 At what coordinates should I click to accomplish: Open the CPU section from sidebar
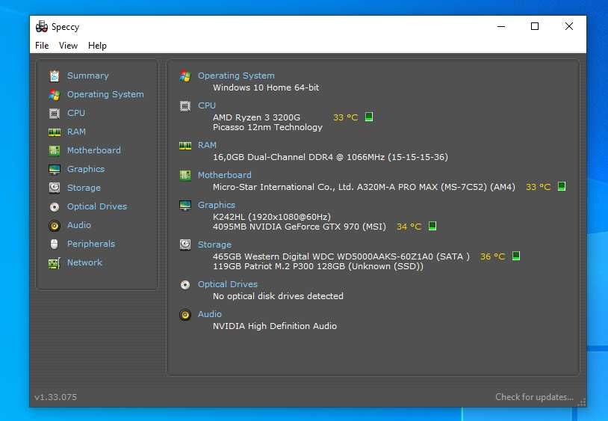[76, 113]
